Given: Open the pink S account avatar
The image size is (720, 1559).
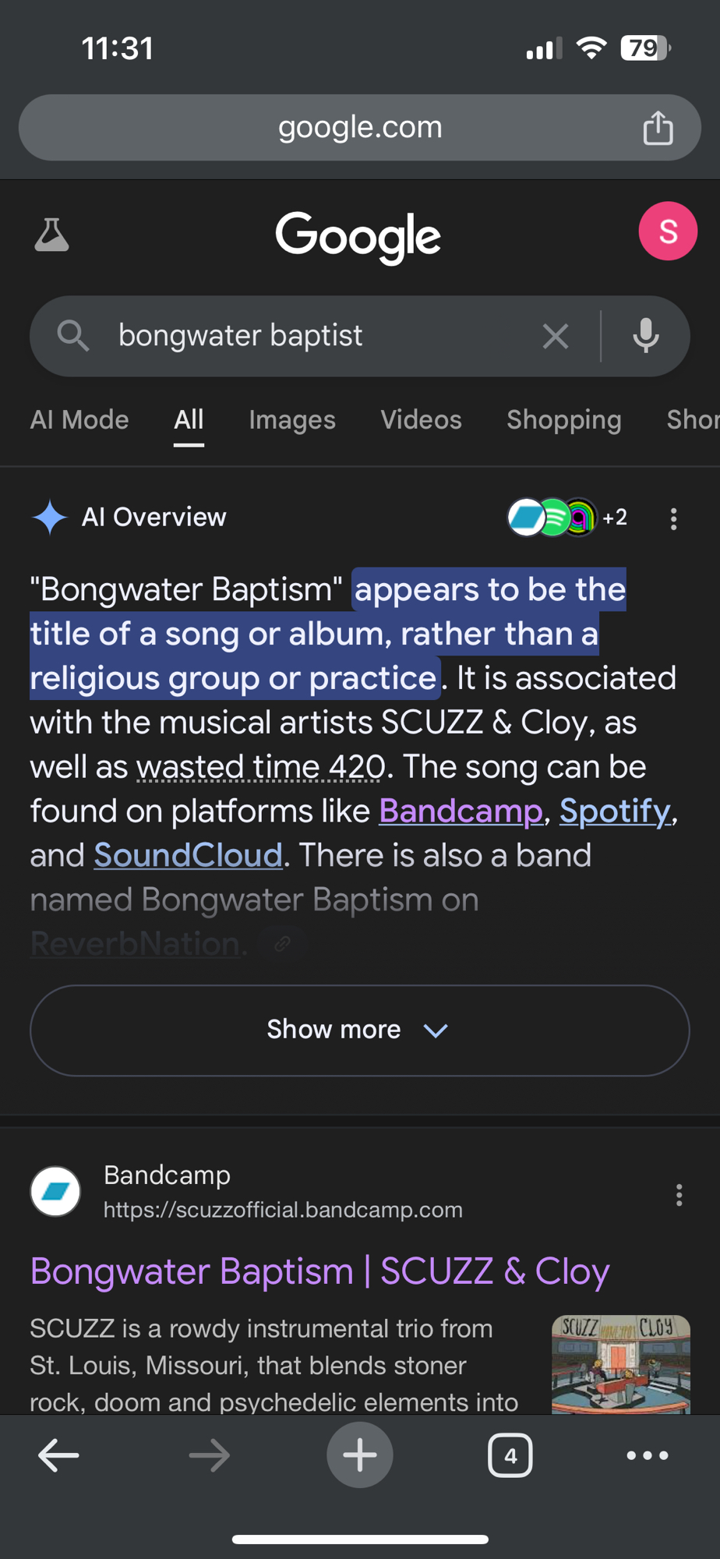Looking at the screenshot, I should pyautogui.click(x=668, y=232).
